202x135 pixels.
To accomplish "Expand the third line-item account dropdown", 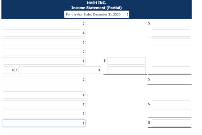I will coord(44,42).
